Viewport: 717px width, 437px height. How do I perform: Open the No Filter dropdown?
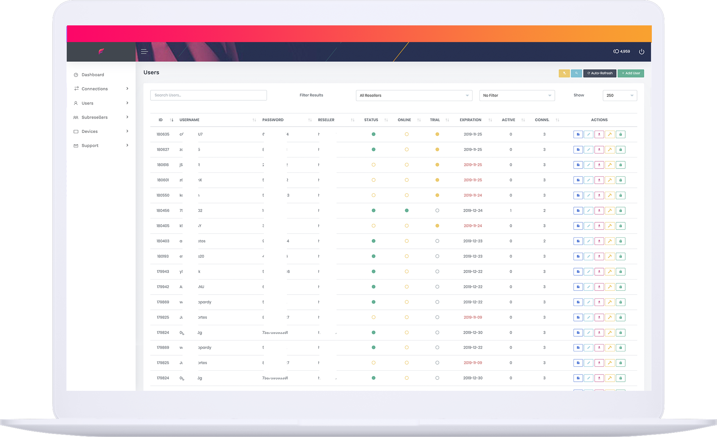[517, 95]
